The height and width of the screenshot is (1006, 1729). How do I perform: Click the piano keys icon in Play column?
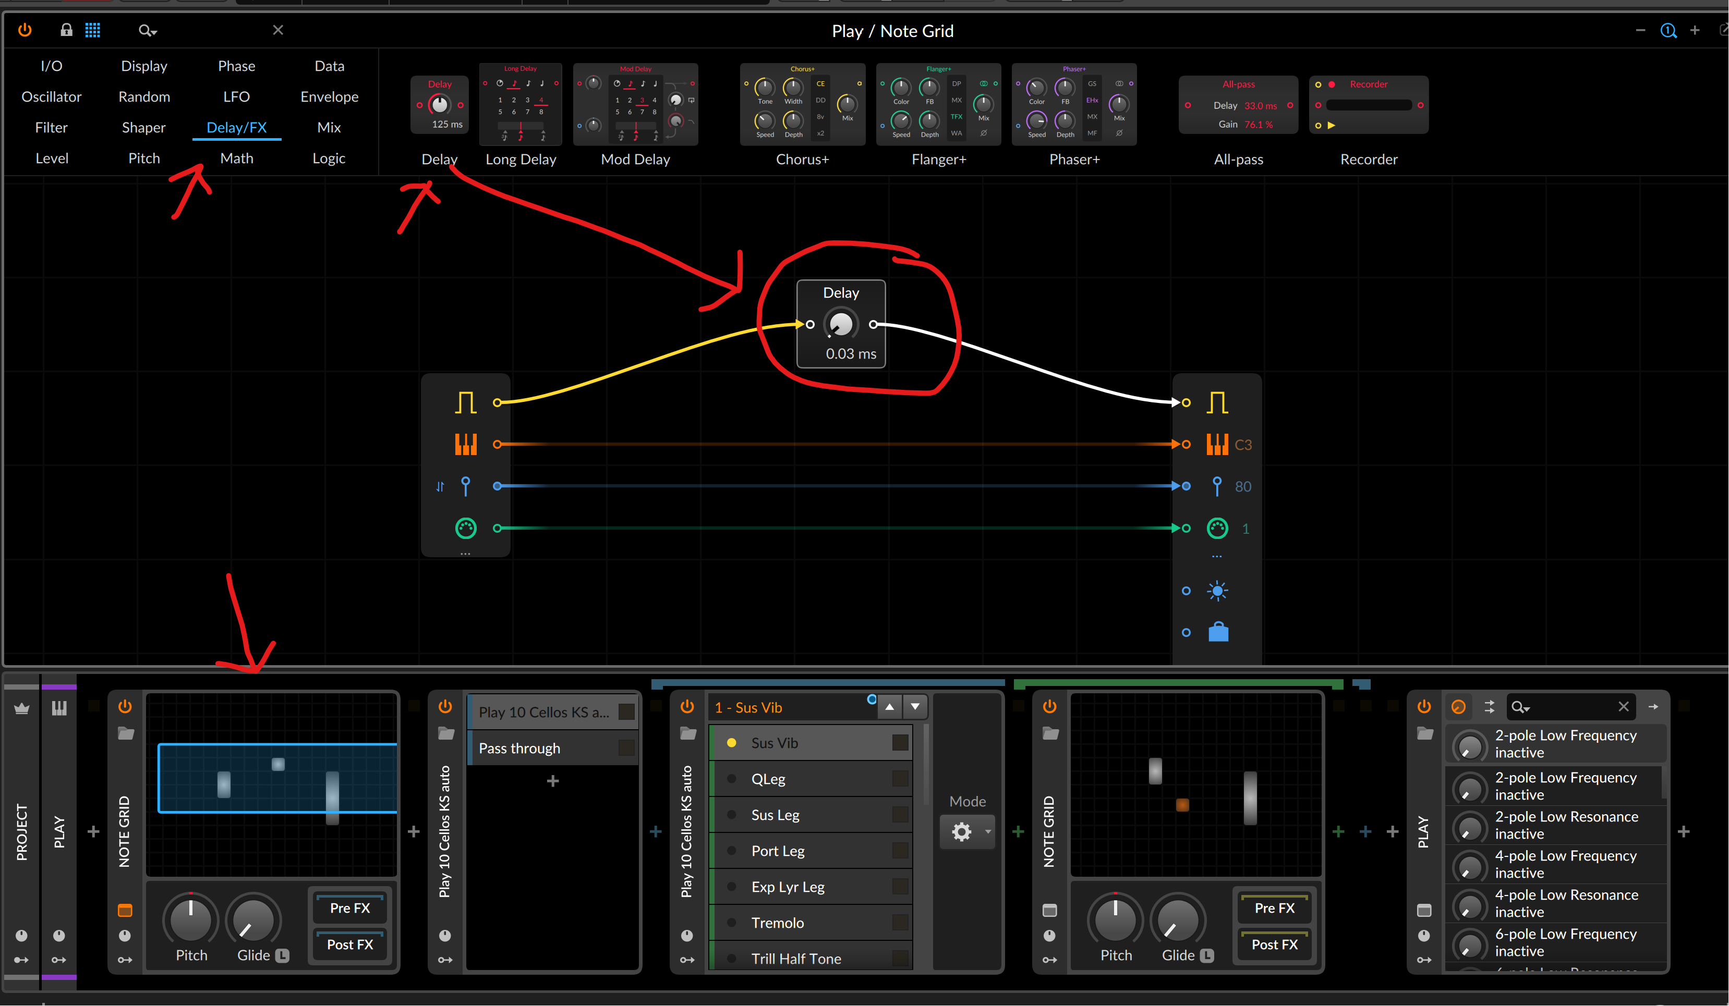pyautogui.click(x=59, y=708)
